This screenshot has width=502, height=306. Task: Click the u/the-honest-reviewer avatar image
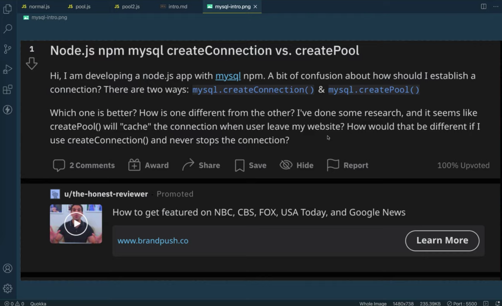(x=55, y=194)
